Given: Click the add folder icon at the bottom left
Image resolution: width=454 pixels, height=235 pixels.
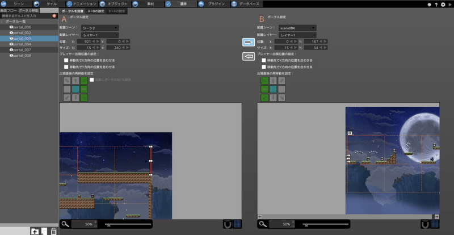Looking at the screenshot, I should click(x=35, y=231).
